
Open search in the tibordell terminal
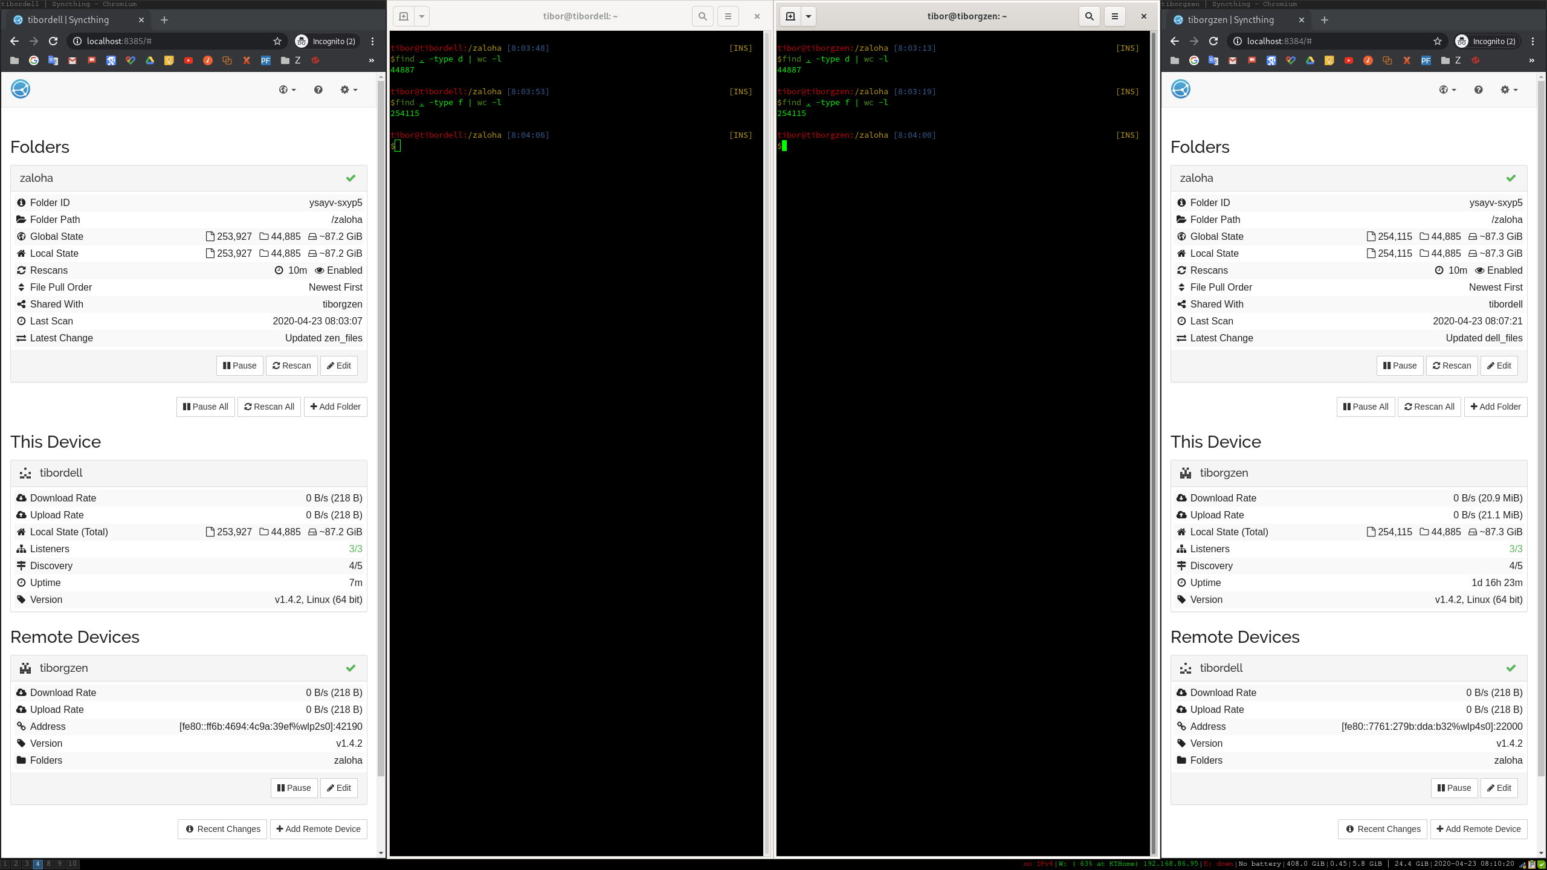point(702,16)
